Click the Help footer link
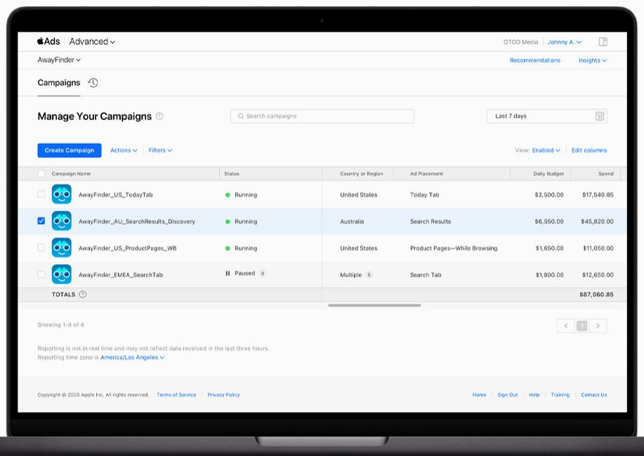Viewport: 644px width, 456px height. pos(534,395)
